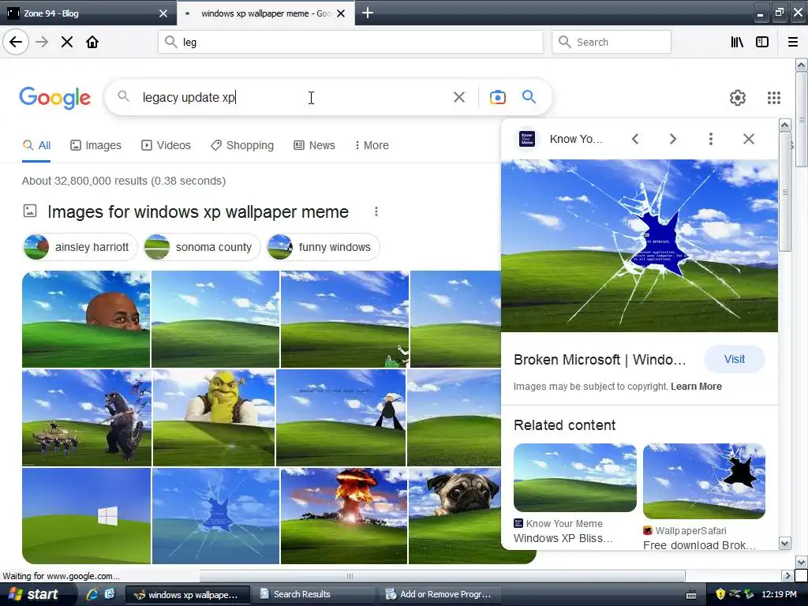Close the Zone 94 - Blog tab
The width and height of the screenshot is (808, 606).
[163, 13]
